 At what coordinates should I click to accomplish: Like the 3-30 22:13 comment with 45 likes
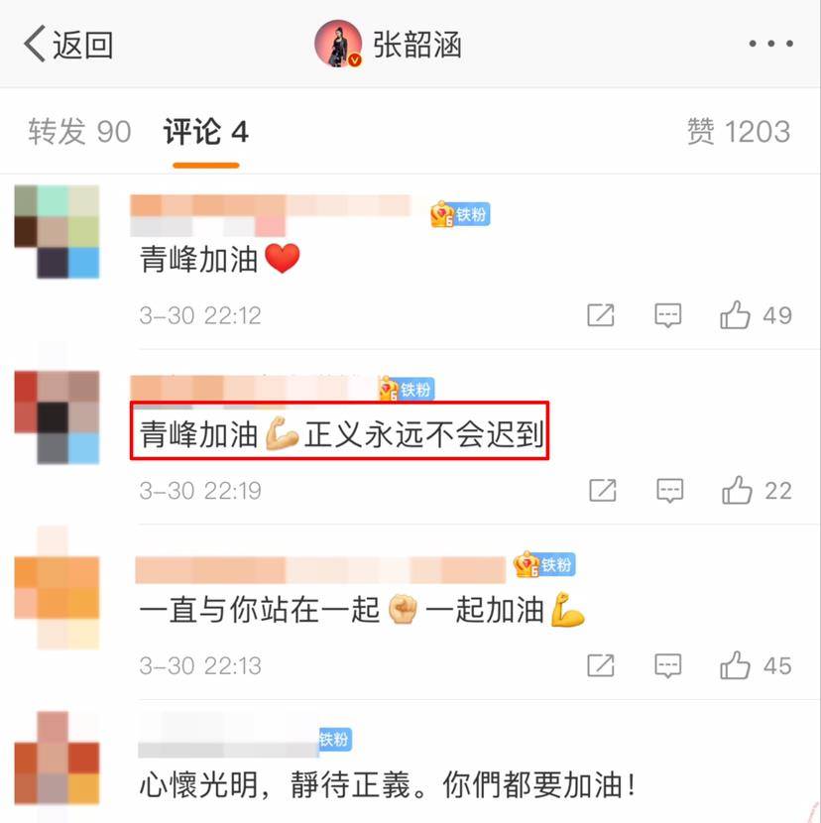(756, 666)
